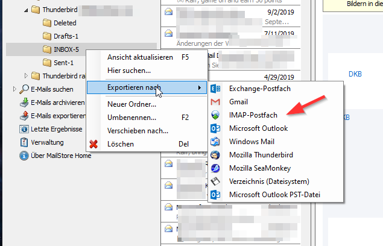Click the Outlook PST-Datei icon
The image size is (383, 246).
pyautogui.click(x=215, y=195)
